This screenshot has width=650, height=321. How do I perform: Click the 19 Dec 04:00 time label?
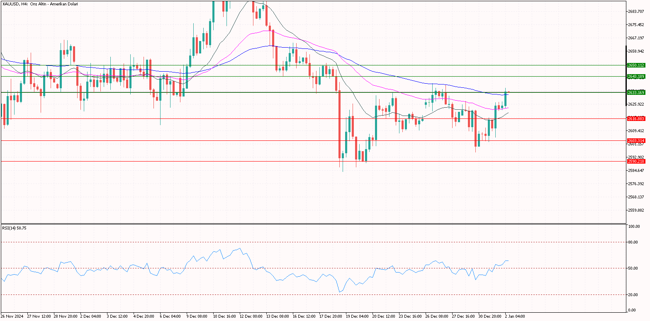tap(356, 317)
